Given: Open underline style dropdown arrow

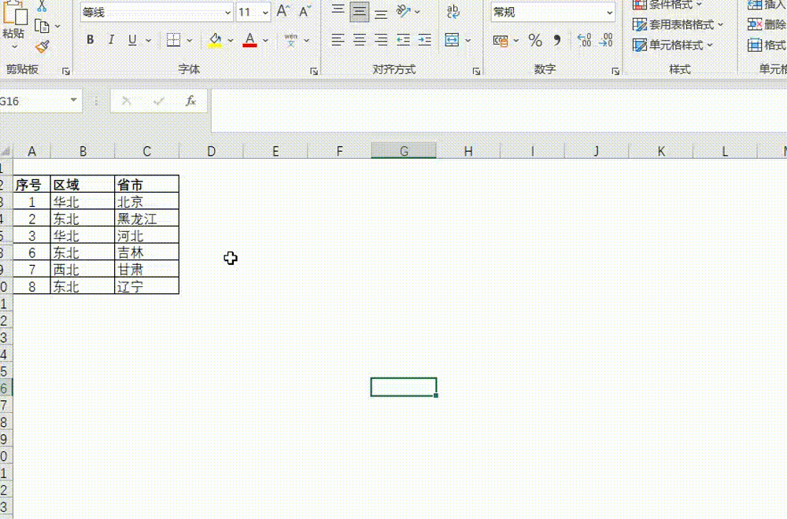Looking at the screenshot, I should pos(149,40).
